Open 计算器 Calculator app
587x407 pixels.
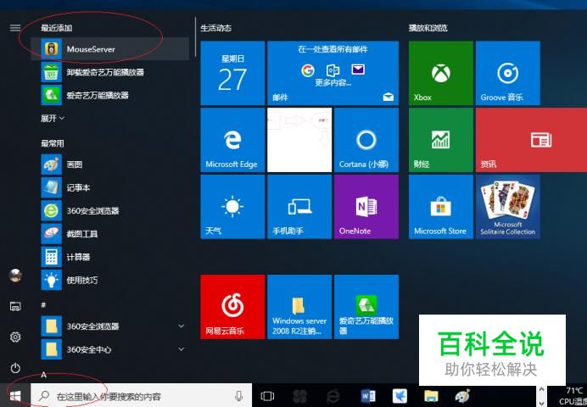[x=110, y=257]
